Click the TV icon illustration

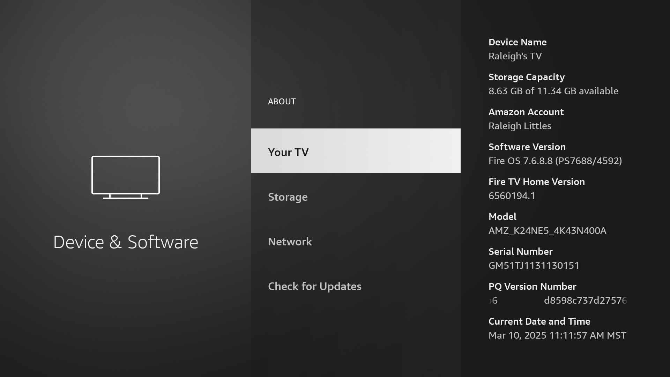(125, 177)
